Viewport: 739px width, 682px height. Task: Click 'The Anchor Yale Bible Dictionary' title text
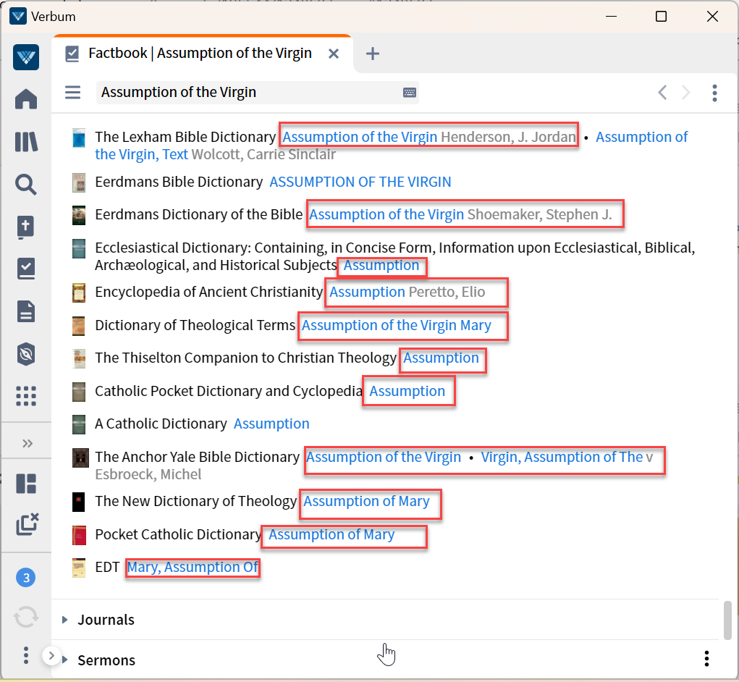pos(197,457)
